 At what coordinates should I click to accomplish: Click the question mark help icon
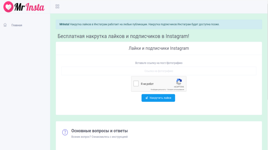click(65, 132)
